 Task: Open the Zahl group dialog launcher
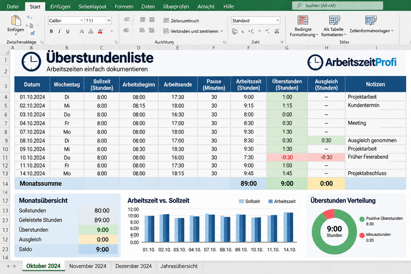[282, 42]
